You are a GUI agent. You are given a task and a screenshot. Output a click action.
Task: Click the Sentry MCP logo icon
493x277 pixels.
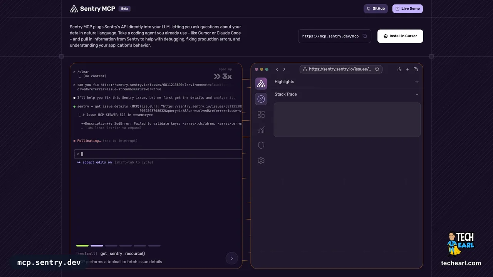click(x=74, y=8)
